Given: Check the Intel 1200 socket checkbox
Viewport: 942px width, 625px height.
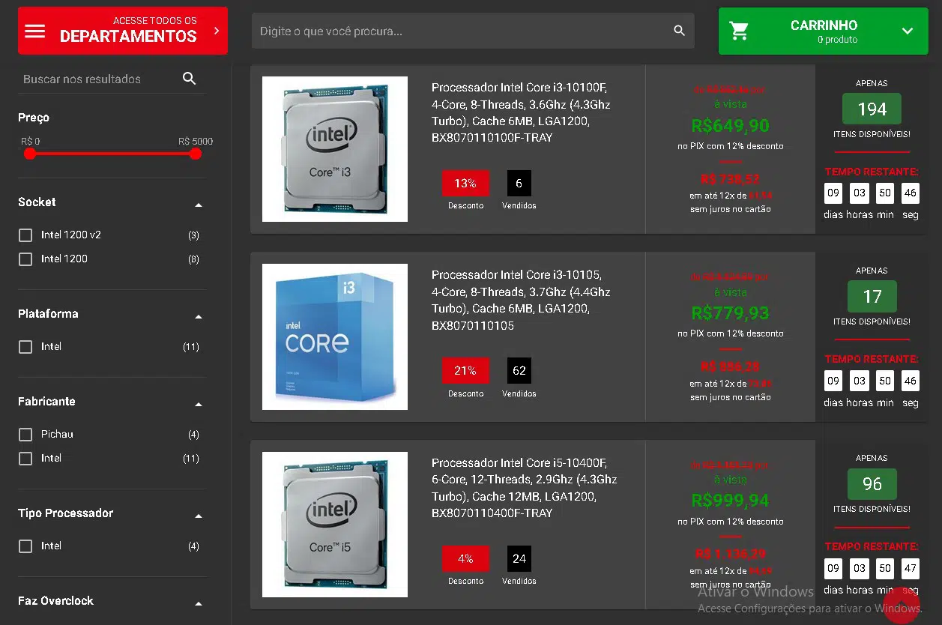Looking at the screenshot, I should pos(25,259).
